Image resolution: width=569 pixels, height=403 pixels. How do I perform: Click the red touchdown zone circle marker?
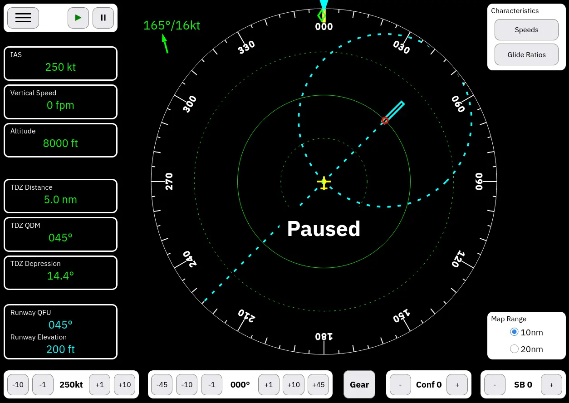[x=385, y=120]
